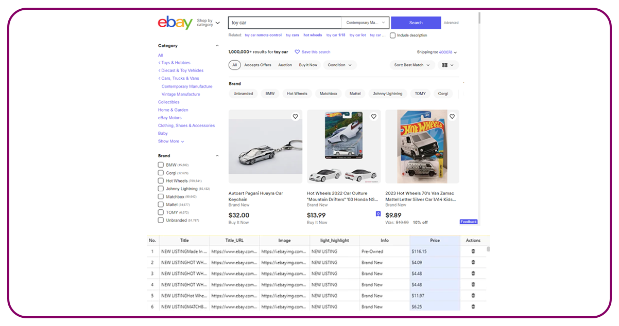
Task: Expand Show More categories
Action: coord(171,141)
